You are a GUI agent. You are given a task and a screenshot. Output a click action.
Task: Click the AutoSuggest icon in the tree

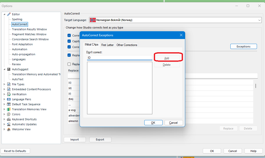pos(9,69)
